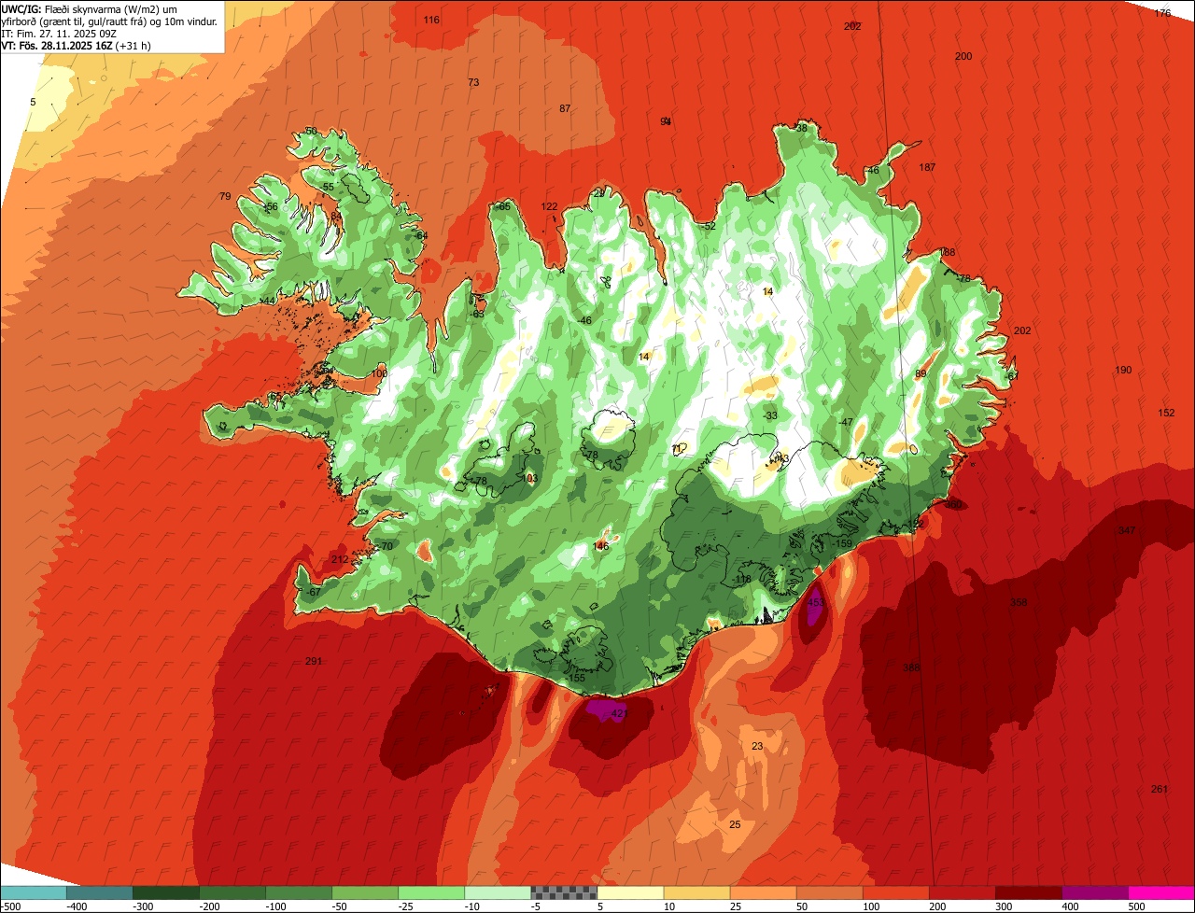Click the magenta 400 to 500 legend swatch
This screenshot has width=1195, height=913.
click(x=1161, y=892)
